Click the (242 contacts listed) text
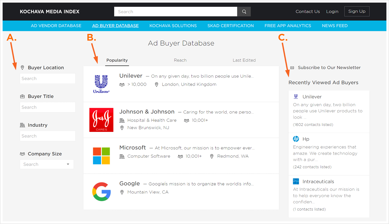 (312, 167)
